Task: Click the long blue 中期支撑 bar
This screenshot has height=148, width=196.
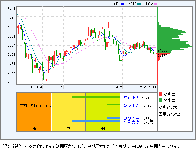Action: (x=96, y=121)
